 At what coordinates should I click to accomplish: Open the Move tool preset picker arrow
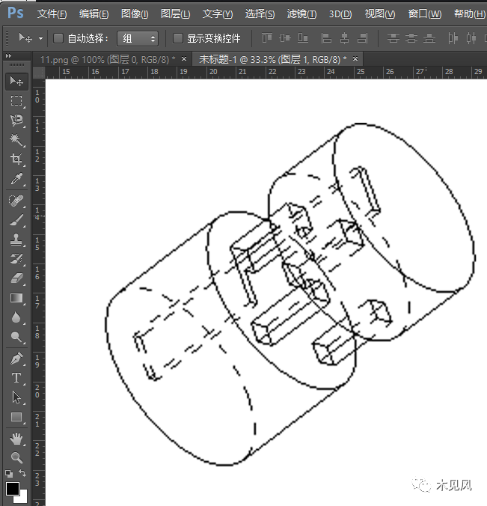click(40, 38)
